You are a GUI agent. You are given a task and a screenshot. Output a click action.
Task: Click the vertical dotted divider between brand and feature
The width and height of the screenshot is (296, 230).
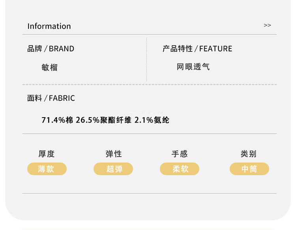click(146, 59)
